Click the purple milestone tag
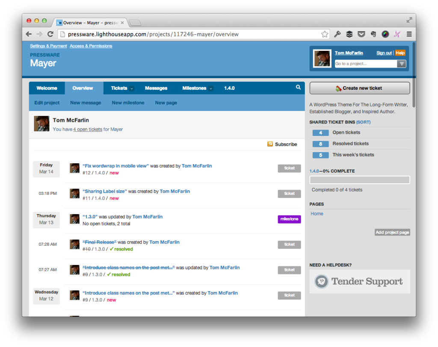 289,219
